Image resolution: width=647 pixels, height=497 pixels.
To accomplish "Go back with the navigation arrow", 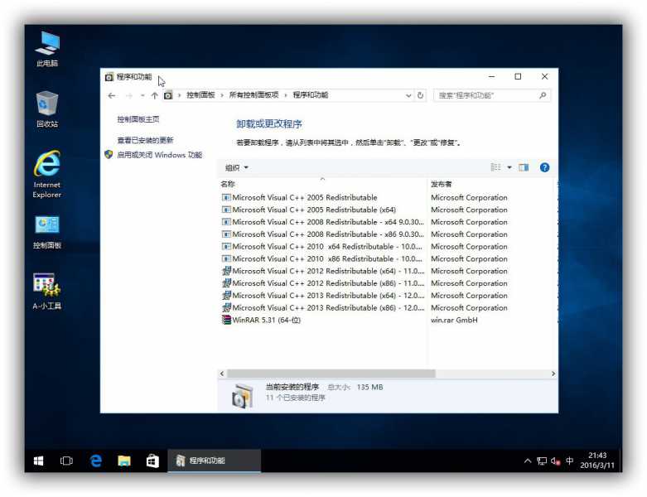I will pos(111,96).
